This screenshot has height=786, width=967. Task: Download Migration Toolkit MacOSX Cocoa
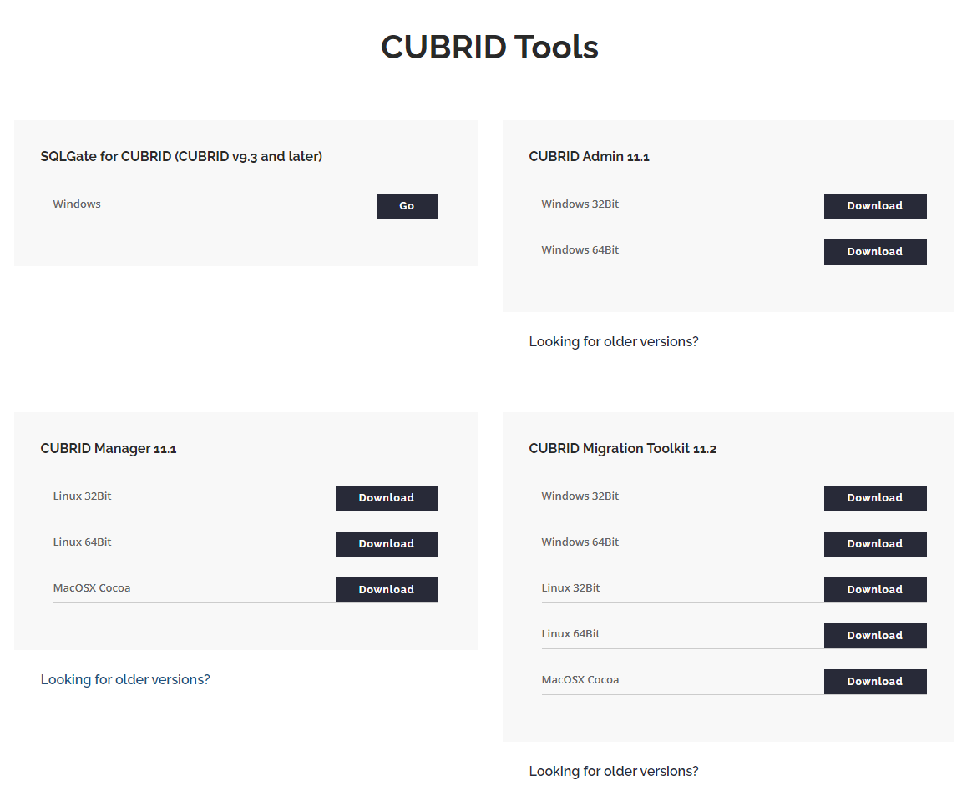tap(875, 681)
